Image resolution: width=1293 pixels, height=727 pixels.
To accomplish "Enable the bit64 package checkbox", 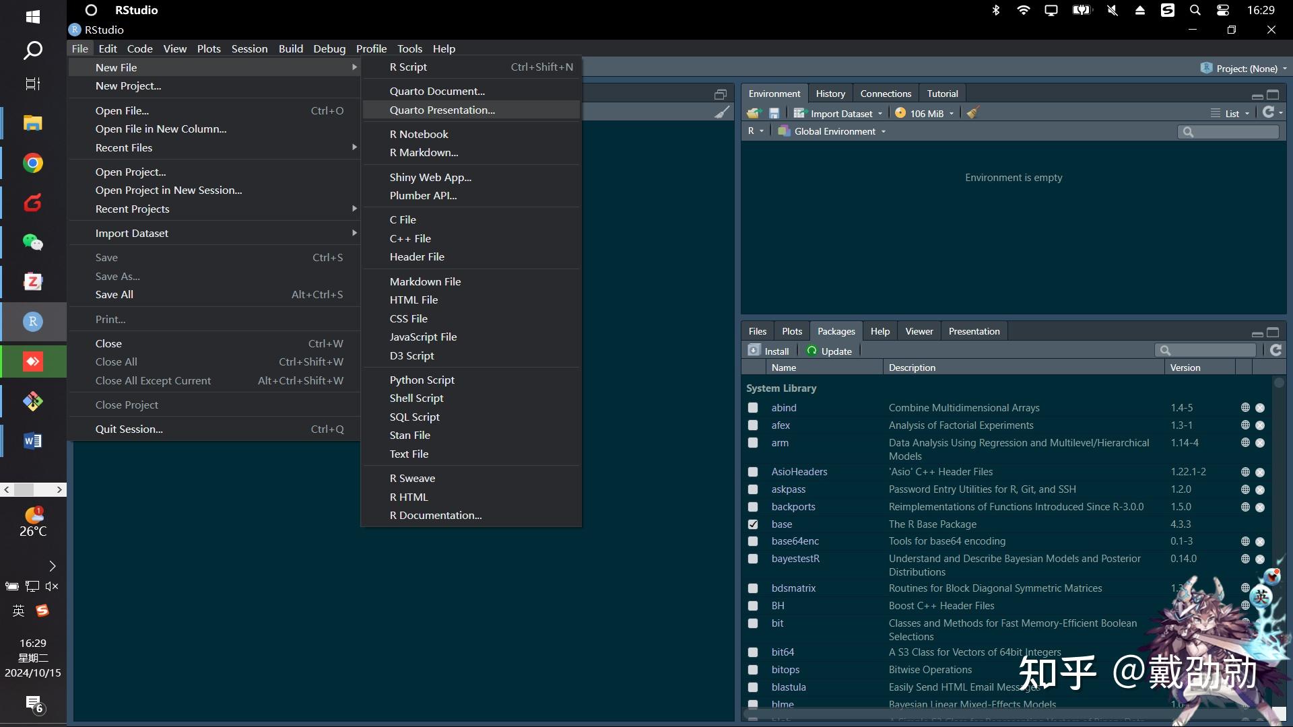I will [753, 652].
